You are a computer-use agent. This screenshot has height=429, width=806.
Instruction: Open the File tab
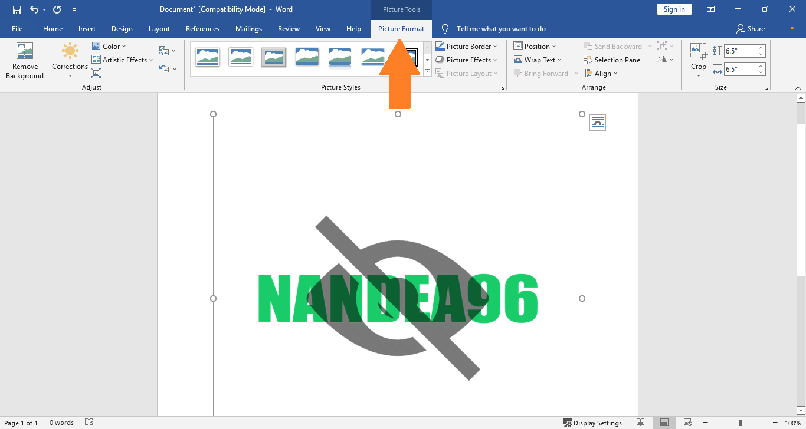[17, 29]
